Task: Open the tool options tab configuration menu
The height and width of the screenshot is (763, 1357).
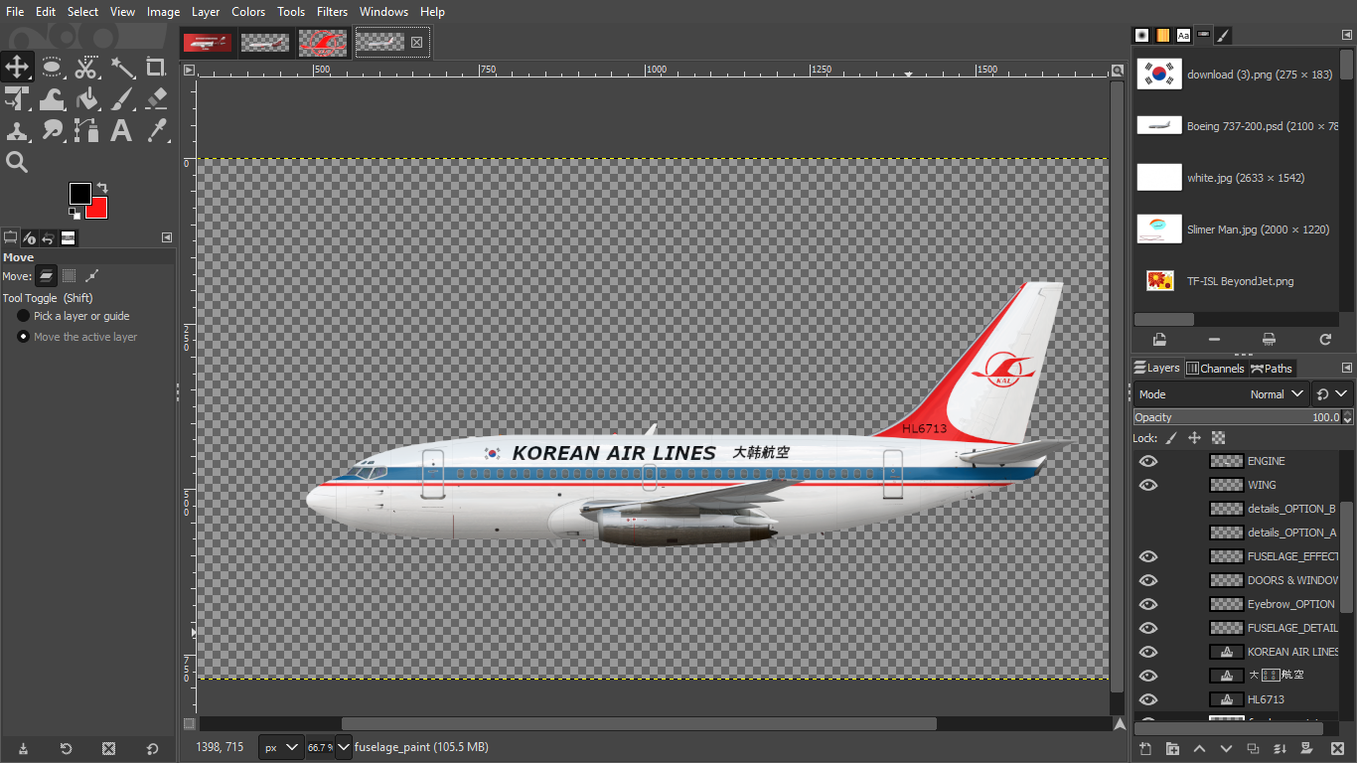Action: pos(167,237)
